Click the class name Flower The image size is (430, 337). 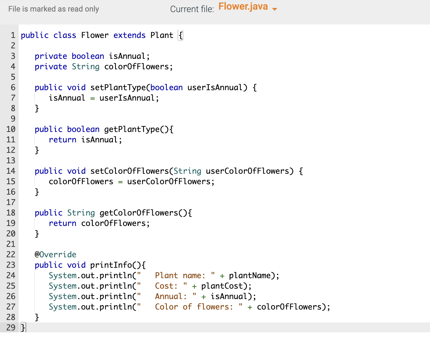click(x=94, y=35)
